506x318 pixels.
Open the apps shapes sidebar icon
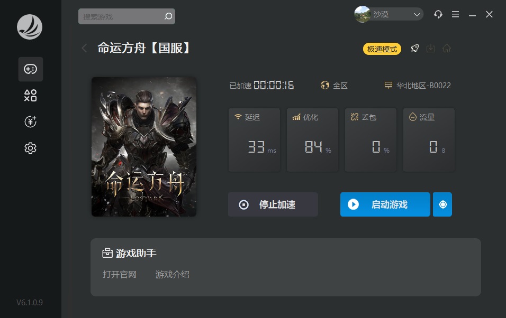(31, 96)
